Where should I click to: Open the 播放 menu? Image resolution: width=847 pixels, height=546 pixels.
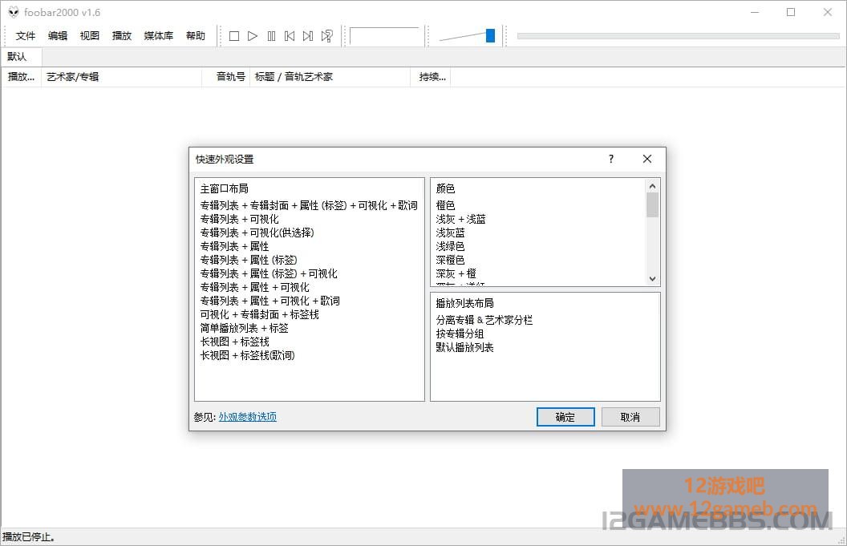(122, 36)
